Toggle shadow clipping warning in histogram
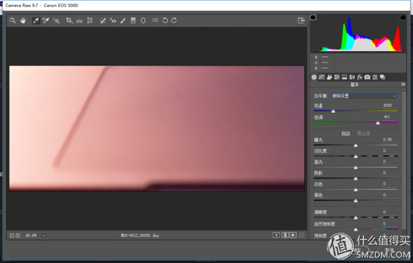Screen dimensions: 413x263 pos(313,17)
